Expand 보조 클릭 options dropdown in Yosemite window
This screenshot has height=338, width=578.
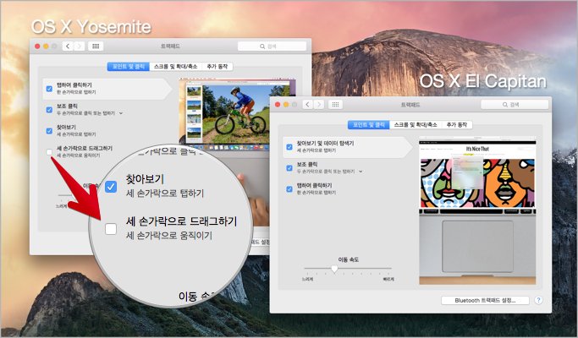[121, 113]
